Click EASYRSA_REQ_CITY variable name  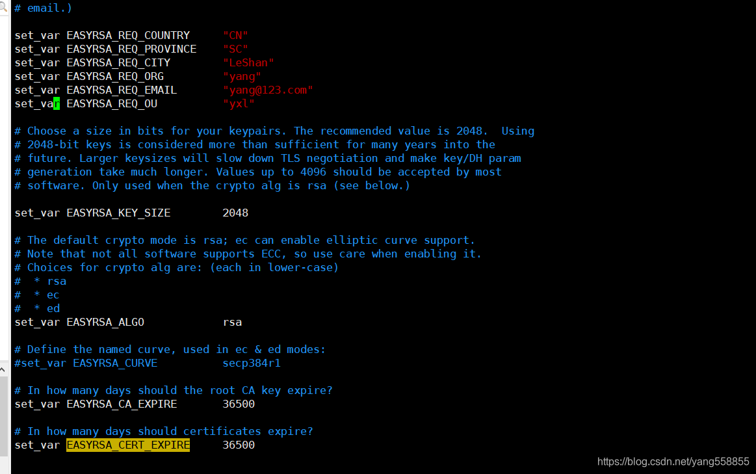118,62
